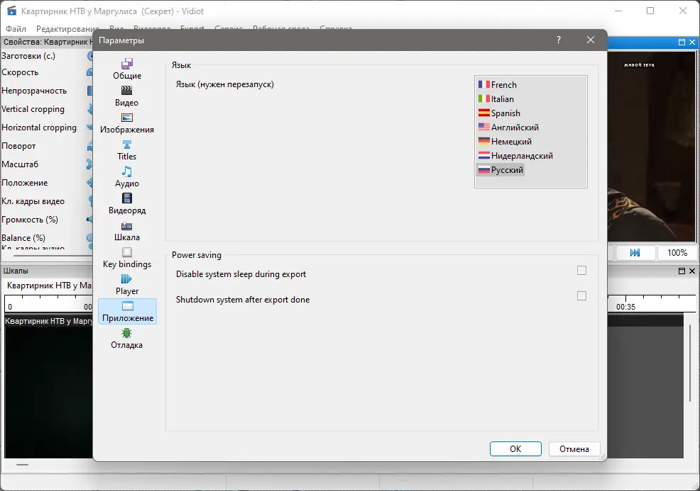The width and height of the screenshot is (700, 491).
Task: Choose Spanish language in the list
Action: click(499, 113)
